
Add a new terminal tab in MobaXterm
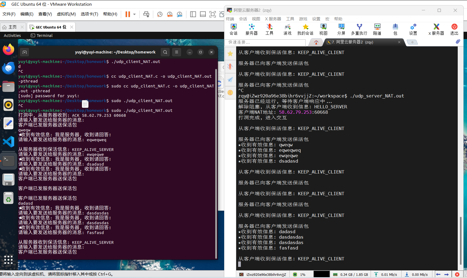(412, 42)
